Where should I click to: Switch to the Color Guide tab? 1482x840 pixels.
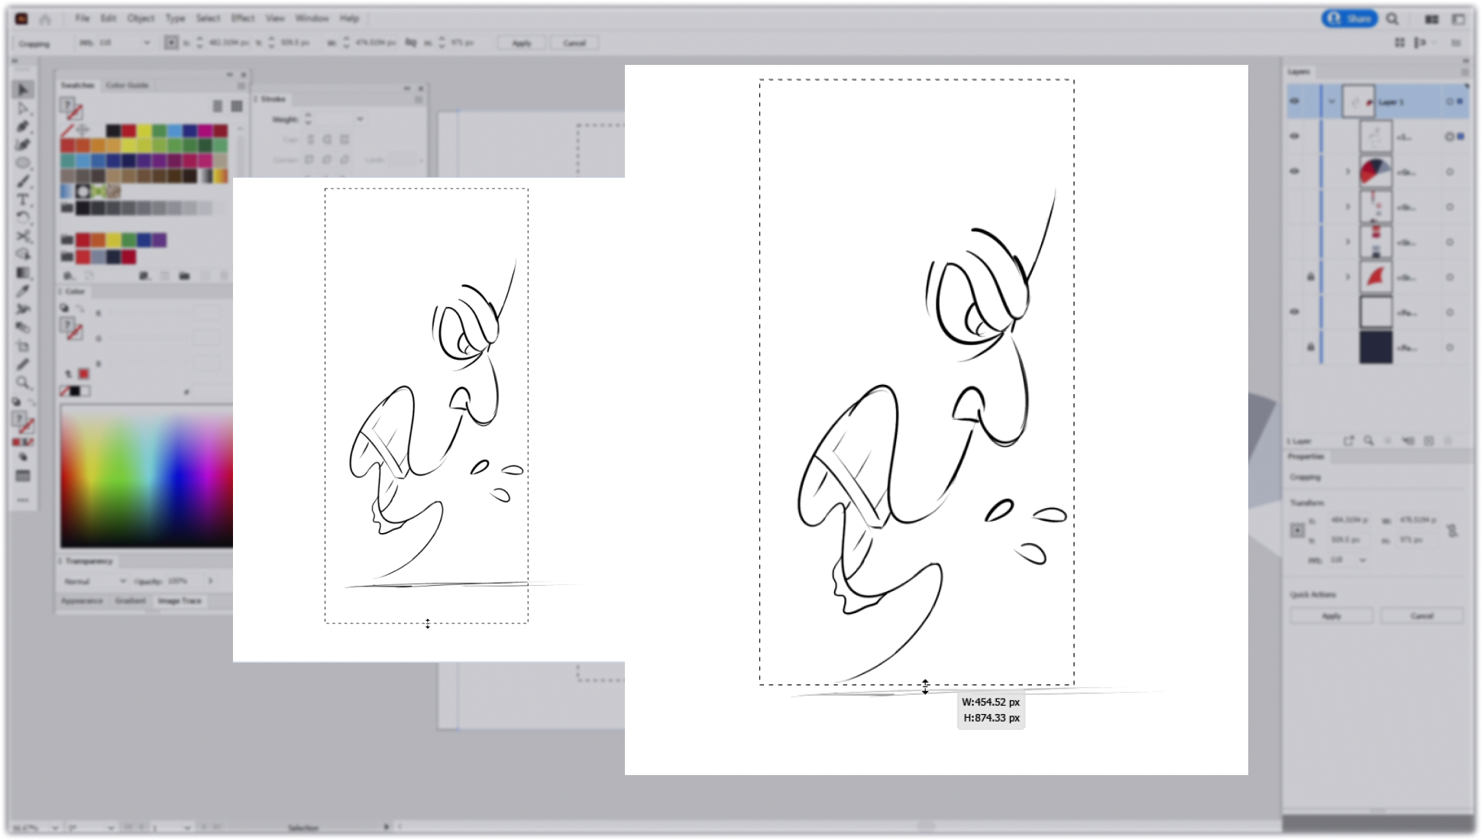(x=128, y=85)
